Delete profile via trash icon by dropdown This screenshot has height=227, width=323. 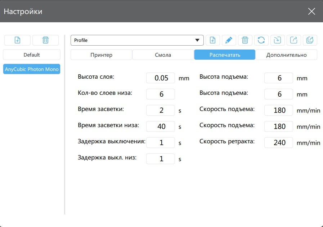pos(245,40)
